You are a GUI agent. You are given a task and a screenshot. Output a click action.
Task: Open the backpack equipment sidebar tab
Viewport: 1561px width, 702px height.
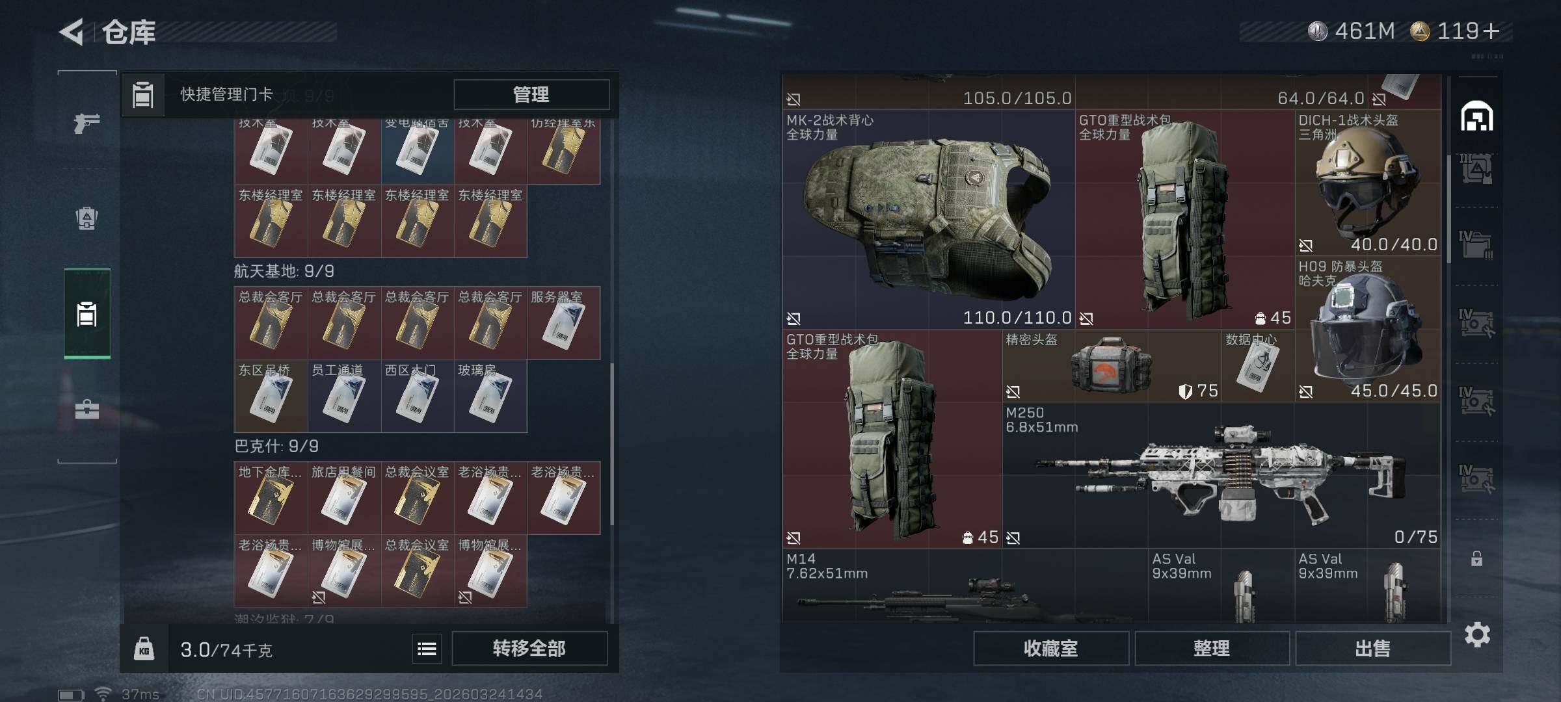[x=87, y=218]
